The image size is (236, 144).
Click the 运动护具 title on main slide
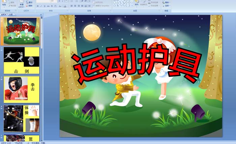(x=137, y=63)
